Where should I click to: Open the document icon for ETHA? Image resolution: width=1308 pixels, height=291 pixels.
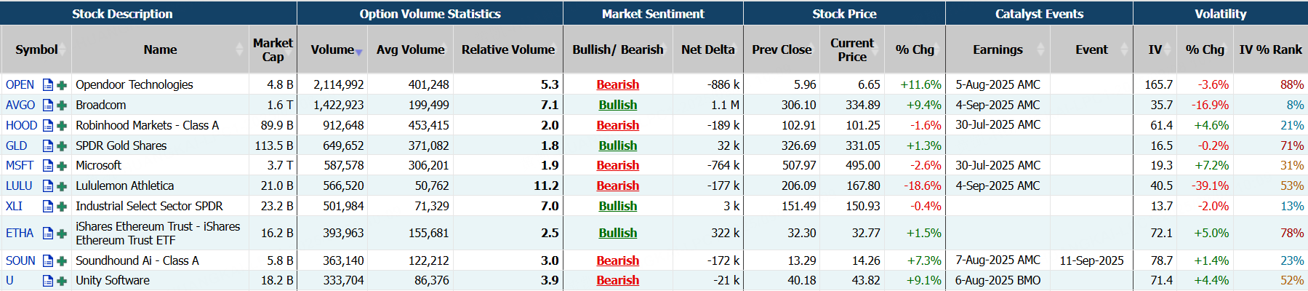pyautogui.click(x=48, y=234)
